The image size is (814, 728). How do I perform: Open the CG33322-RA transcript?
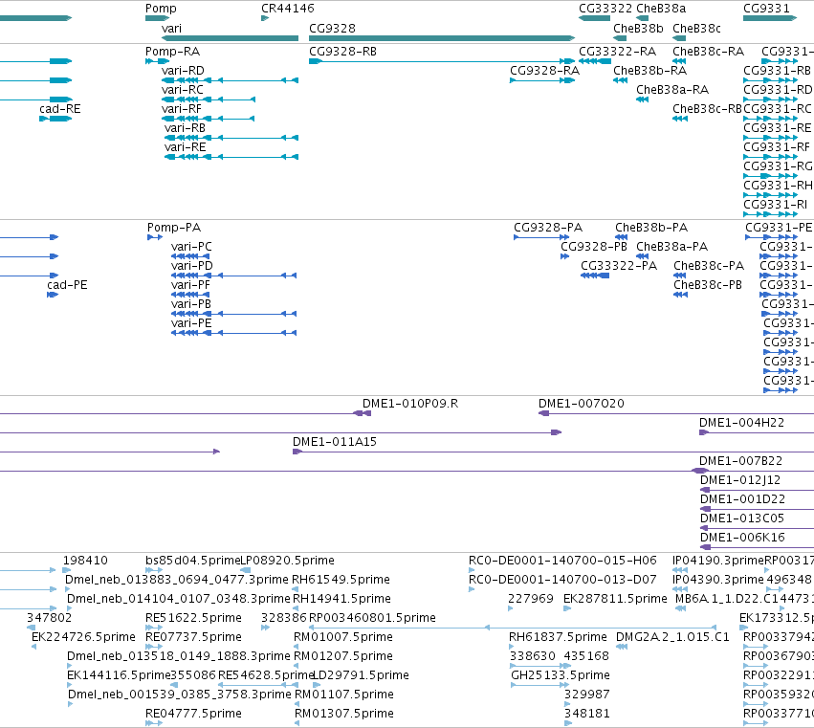click(595, 61)
